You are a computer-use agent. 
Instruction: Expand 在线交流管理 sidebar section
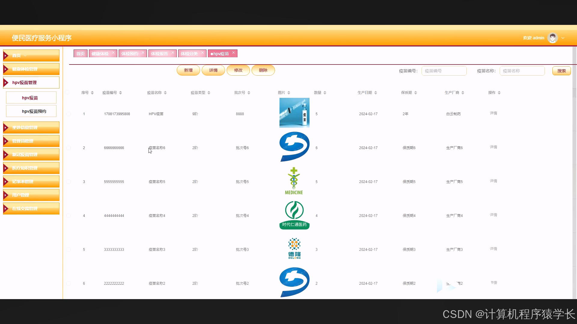[31, 208]
